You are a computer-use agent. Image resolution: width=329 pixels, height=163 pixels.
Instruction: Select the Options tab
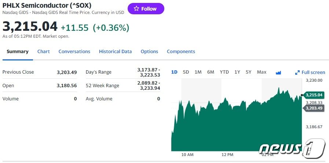coord(149,52)
